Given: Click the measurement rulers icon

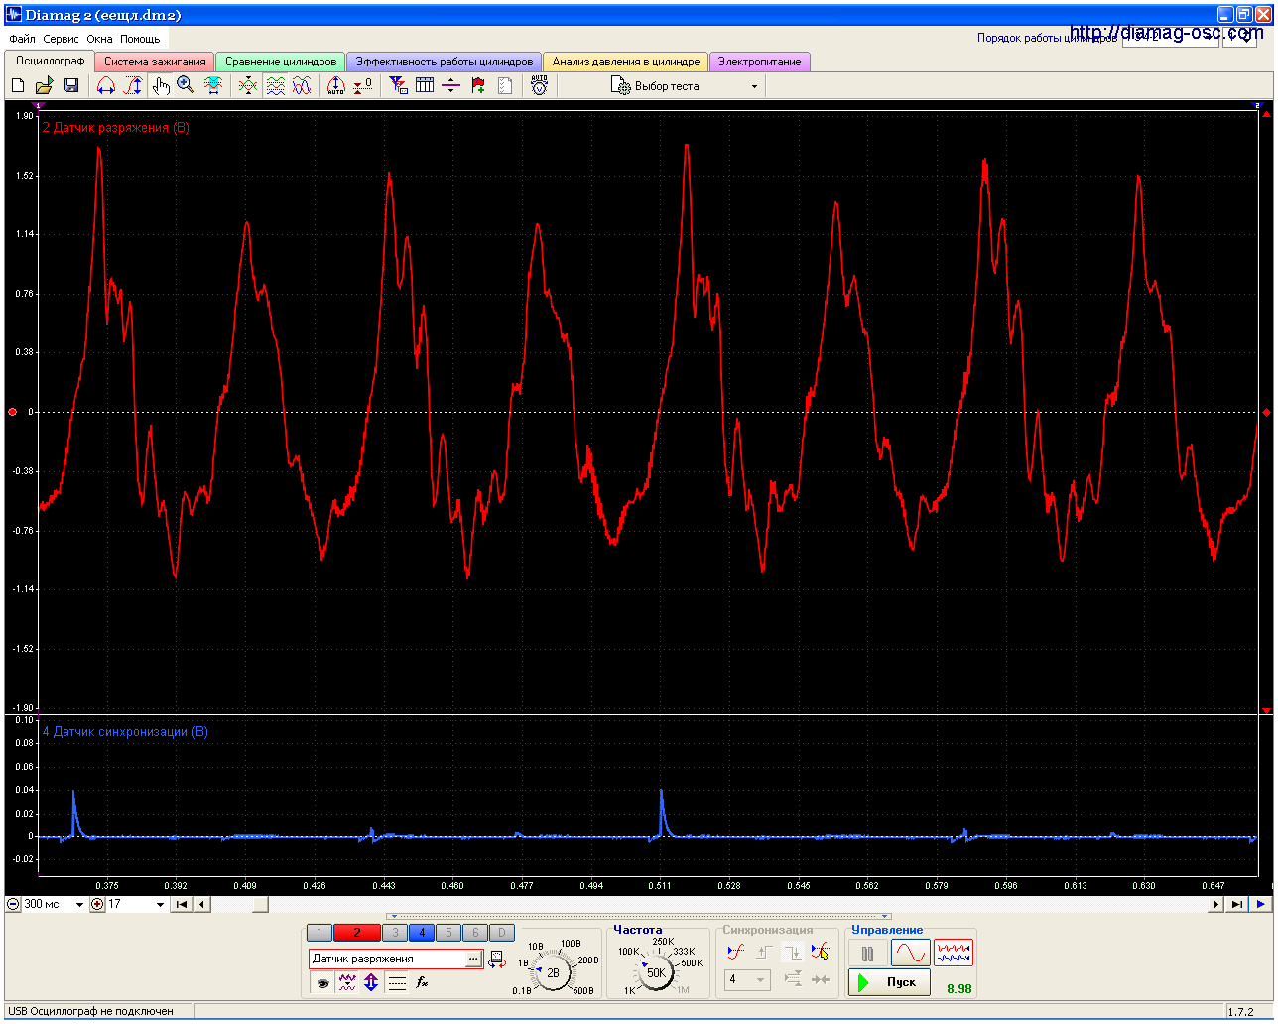Looking at the screenshot, I should [x=451, y=86].
